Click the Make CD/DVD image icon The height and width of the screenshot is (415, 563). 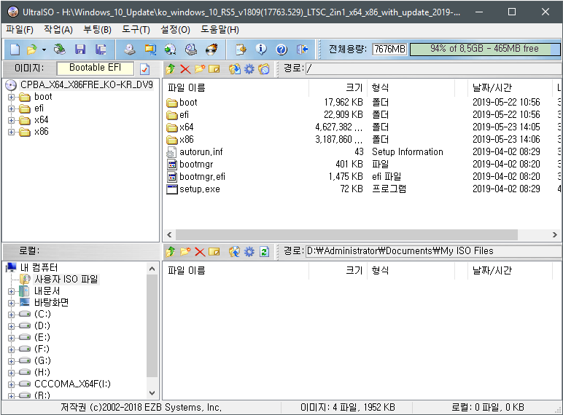point(130,49)
